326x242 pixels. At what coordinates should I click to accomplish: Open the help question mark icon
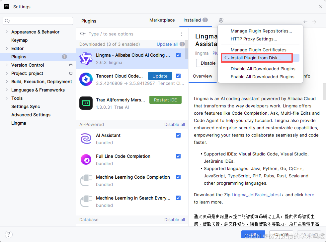[x=9, y=234]
